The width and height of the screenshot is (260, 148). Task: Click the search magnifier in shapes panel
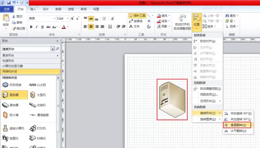[x=58, y=49]
